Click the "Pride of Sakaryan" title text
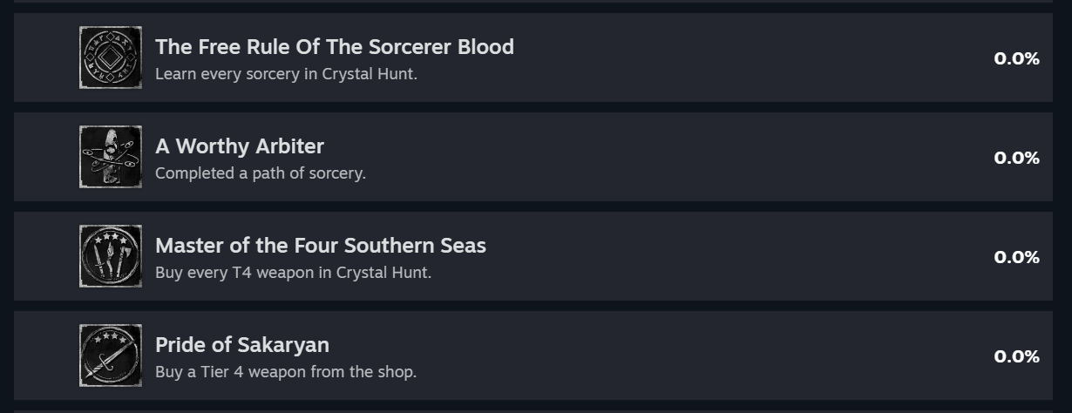This screenshot has width=1072, height=413. pos(241,345)
